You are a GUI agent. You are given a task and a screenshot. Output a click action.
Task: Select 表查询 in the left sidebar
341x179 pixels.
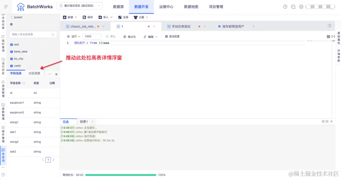[x=3, y=155]
